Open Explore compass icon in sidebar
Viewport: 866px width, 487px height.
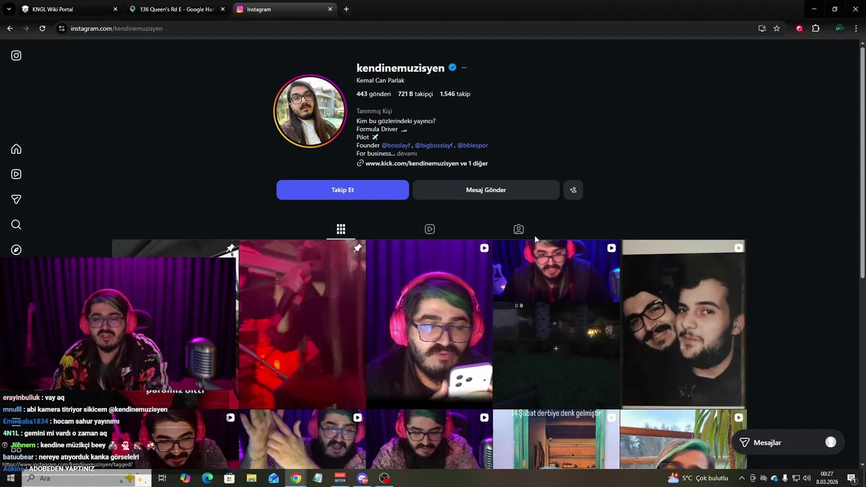tap(16, 250)
